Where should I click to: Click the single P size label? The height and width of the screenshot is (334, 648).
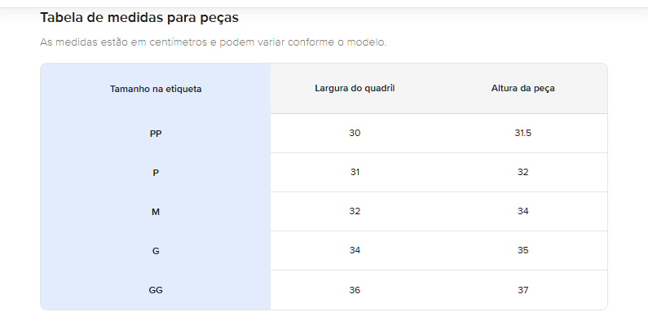(156, 173)
